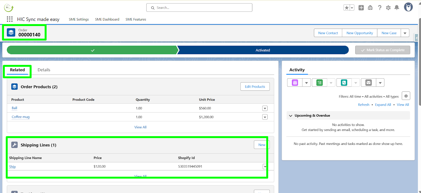Viewport: 421px width, 193px height.
Task: Click New in Shipping Lines
Action: pos(262,145)
